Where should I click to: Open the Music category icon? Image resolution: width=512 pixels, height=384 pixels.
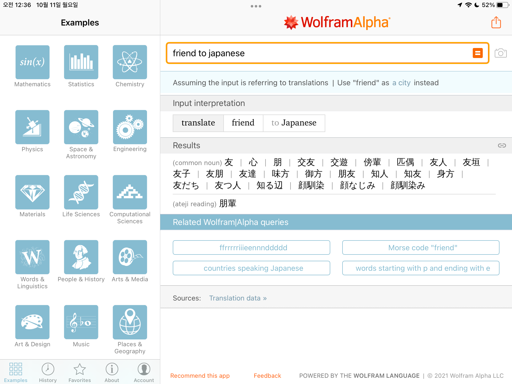tap(81, 322)
